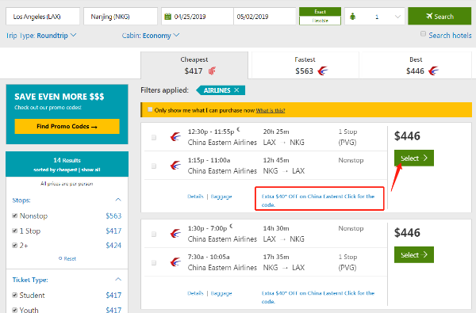The width and height of the screenshot is (476, 313).
Task: Click the Find Promo Codes button
Action: (x=67, y=126)
